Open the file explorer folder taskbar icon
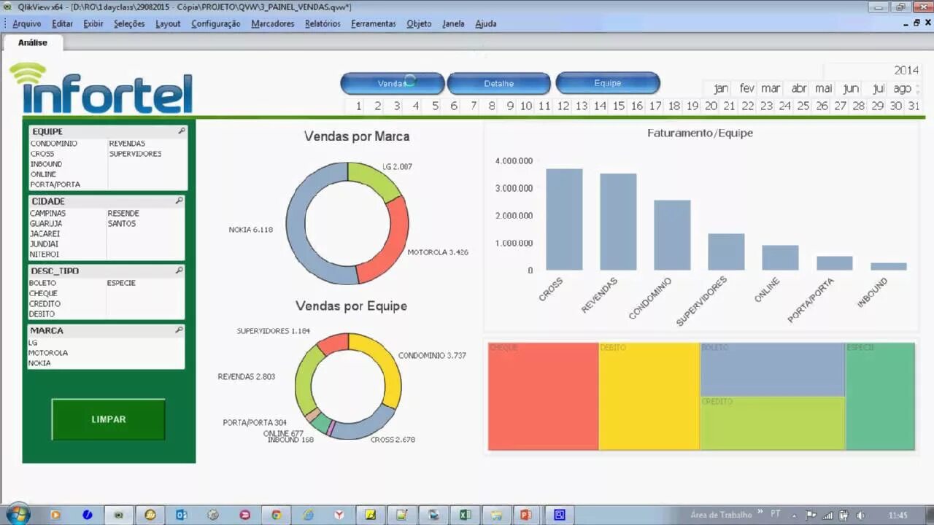The image size is (934, 525). tap(495, 515)
